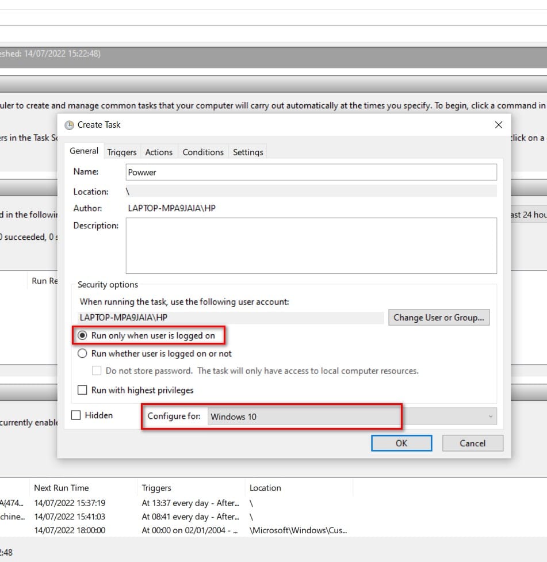547x562 pixels.
Task: Click the Create Task clock icon
Action: pos(69,125)
